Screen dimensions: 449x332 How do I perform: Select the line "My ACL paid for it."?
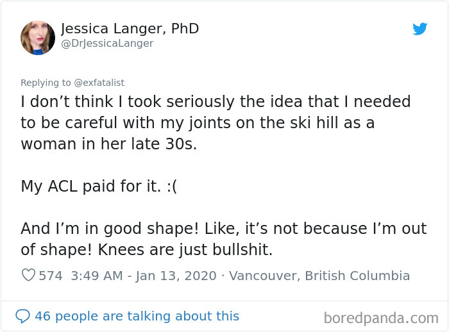pos(90,187)
